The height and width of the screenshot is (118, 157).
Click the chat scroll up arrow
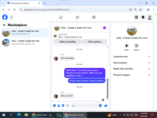(107, 47)
